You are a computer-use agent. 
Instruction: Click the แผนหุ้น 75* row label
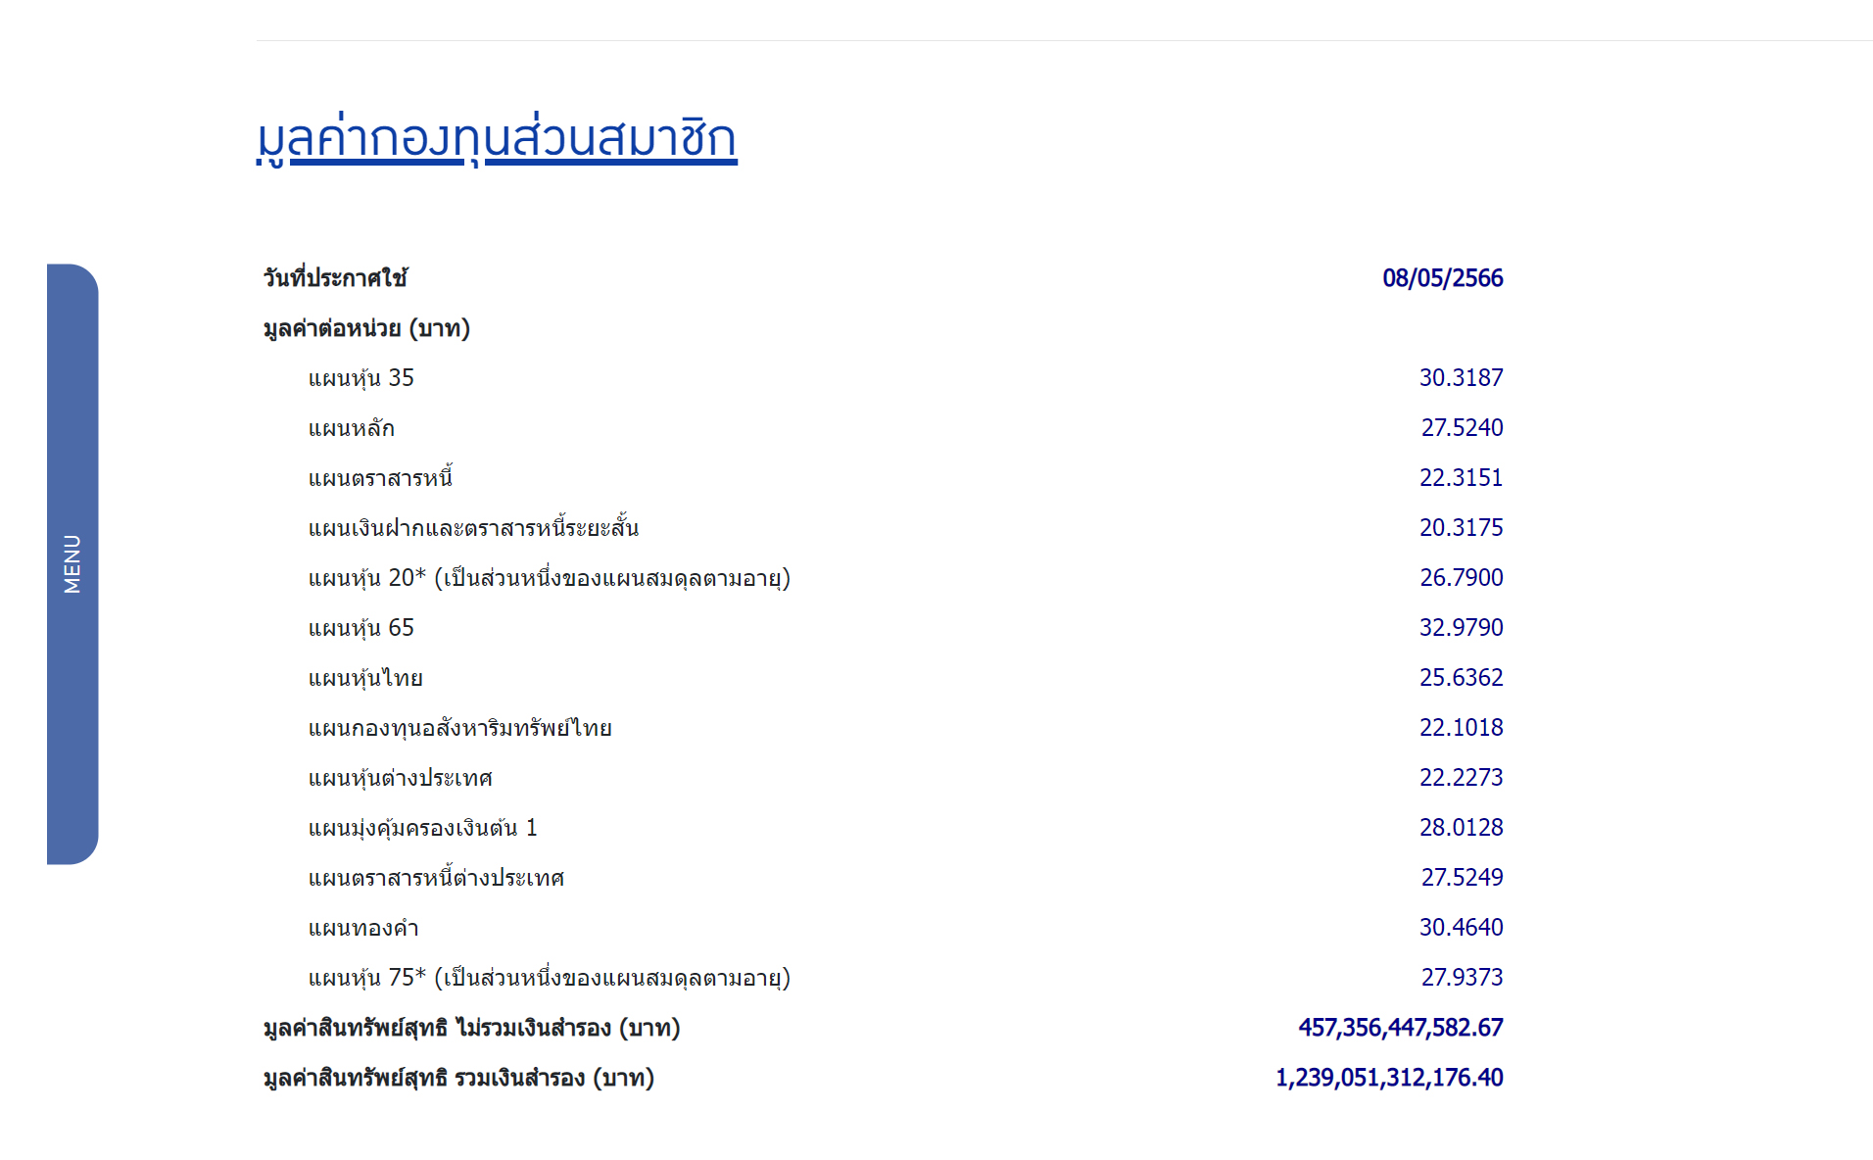[x=549, y=978]
